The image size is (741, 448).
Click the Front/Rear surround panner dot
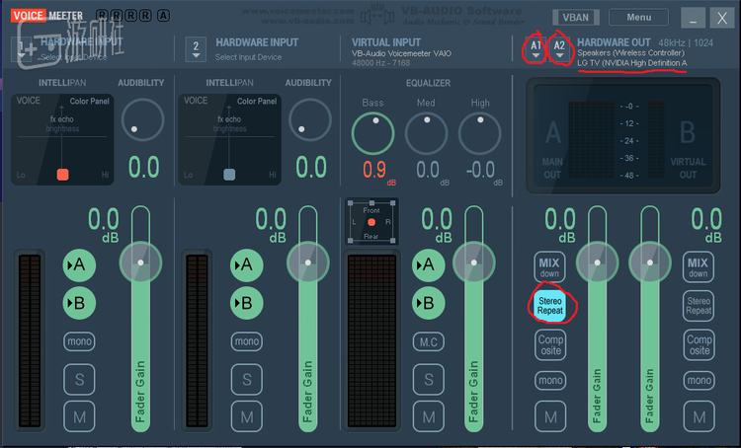point(371,223)
